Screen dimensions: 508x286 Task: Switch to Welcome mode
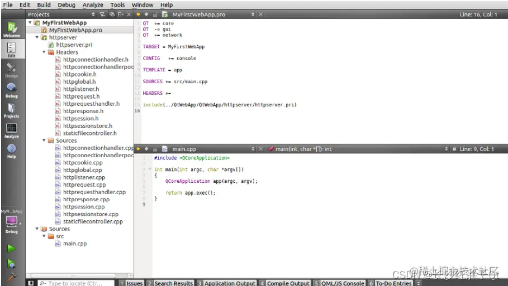click(x=12, y=30)
